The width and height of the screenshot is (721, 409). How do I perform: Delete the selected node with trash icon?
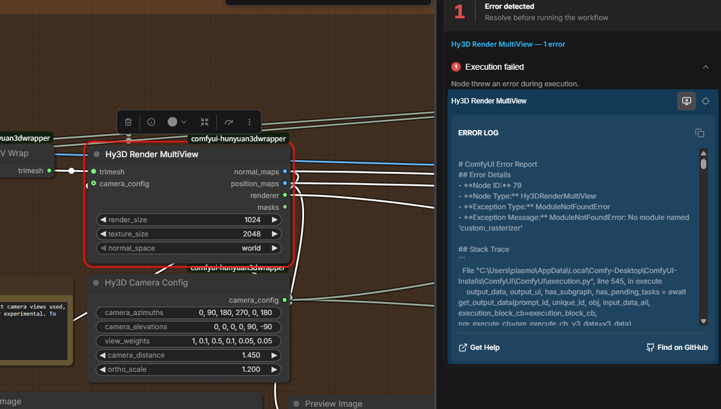pyautogui.click(x=128, y=122)
